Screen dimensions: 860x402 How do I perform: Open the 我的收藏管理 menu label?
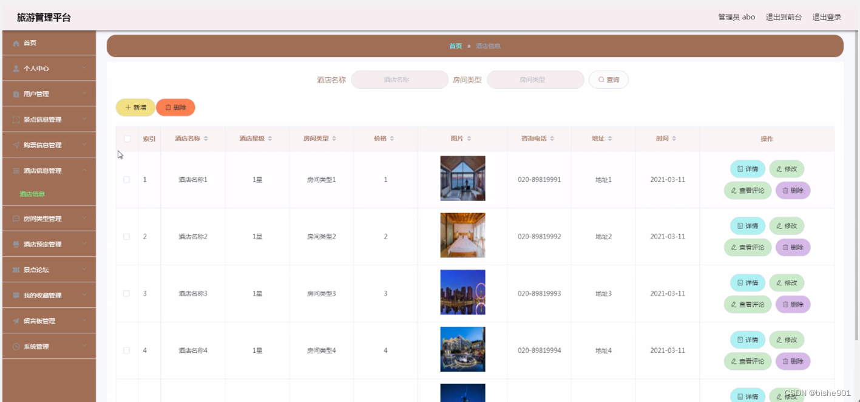[42, 296]
